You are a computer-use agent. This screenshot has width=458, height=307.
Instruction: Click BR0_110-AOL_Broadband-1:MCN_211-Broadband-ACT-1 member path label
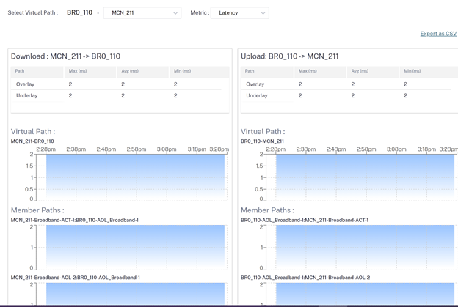click(x=305, y=220)
